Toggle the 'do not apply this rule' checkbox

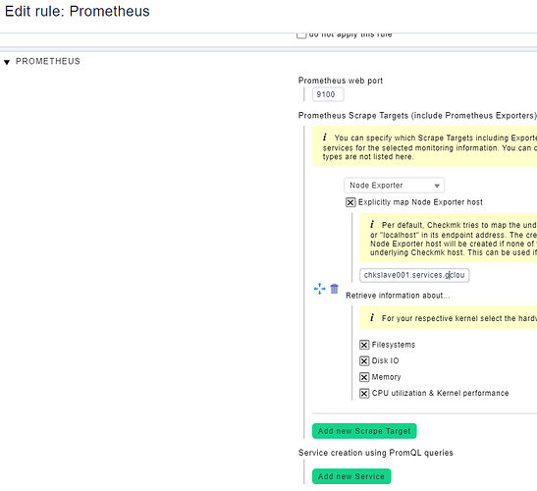point(301,35)
